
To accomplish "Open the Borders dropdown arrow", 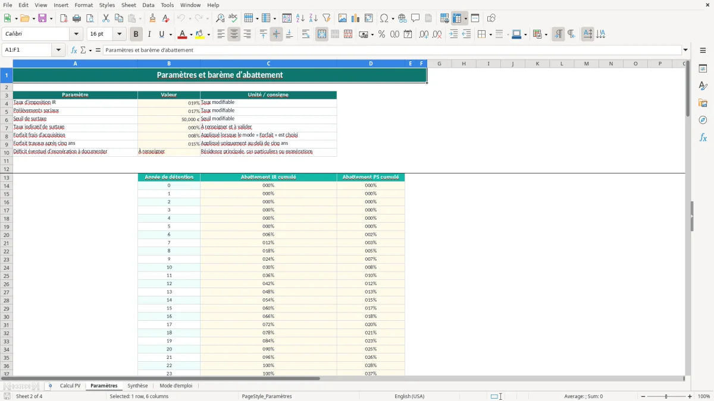I will pyautogui.click(x=490, y=34).
